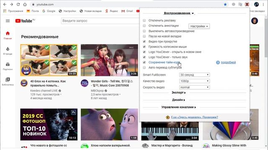This screenshot has height=150, width=268.
Task: Open the Настройки dropdown button
Action: coord(199,26)
